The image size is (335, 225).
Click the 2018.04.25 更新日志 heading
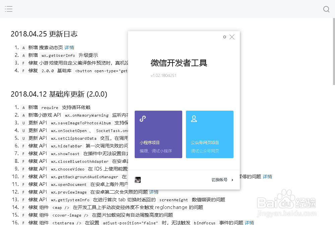pos(45,34)
